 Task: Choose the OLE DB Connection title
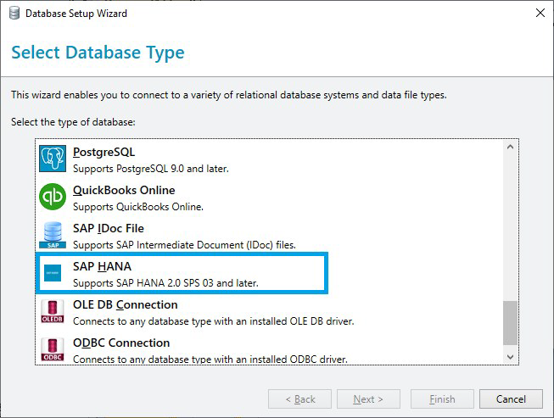point(126,304)
